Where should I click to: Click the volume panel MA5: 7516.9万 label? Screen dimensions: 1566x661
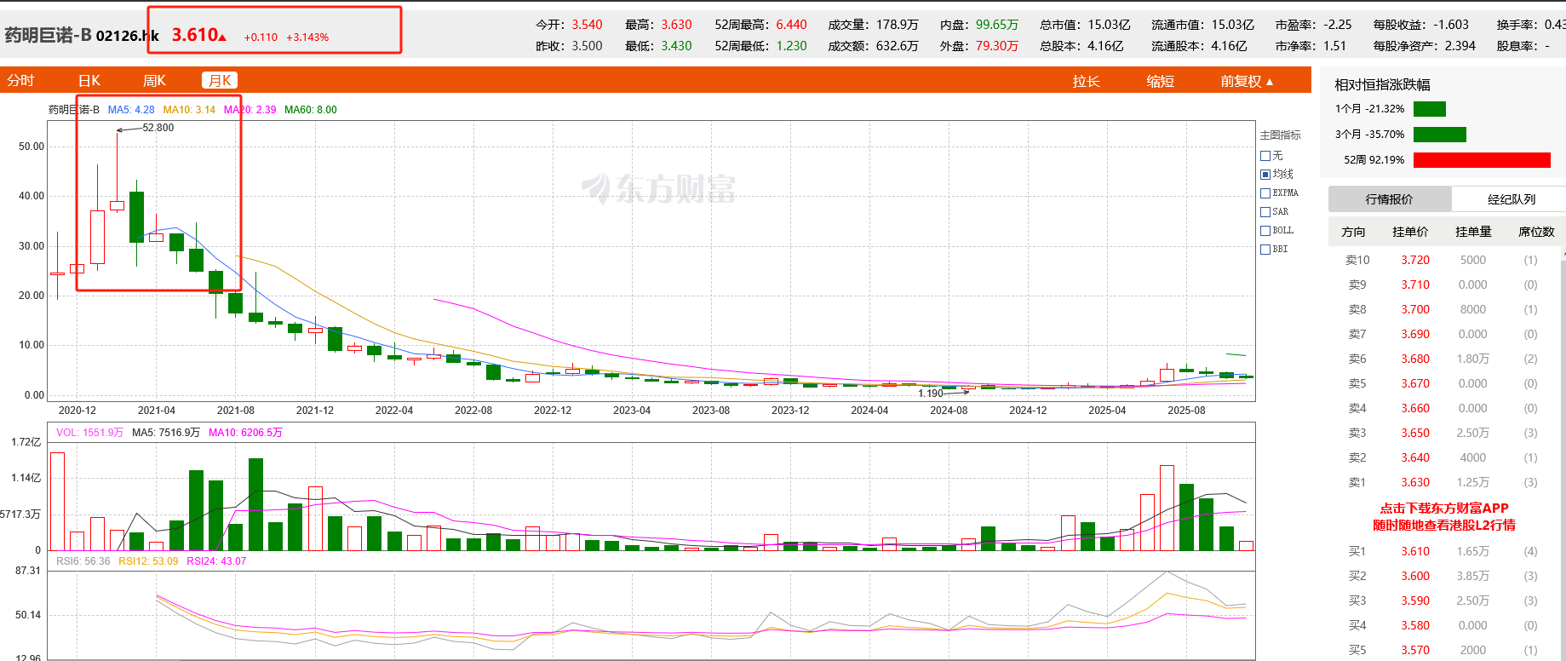pyautogui.click(x=166, y=433)
